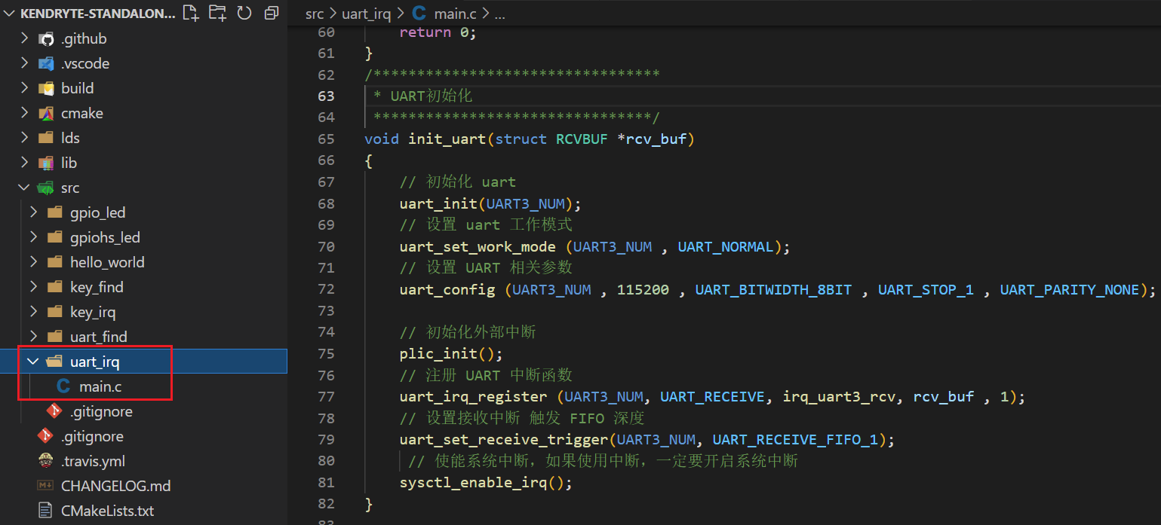Image resolution: width=1161 pixels, height=525 pixels.
Task: Refresh the explorer file tree
Action: 244,13
